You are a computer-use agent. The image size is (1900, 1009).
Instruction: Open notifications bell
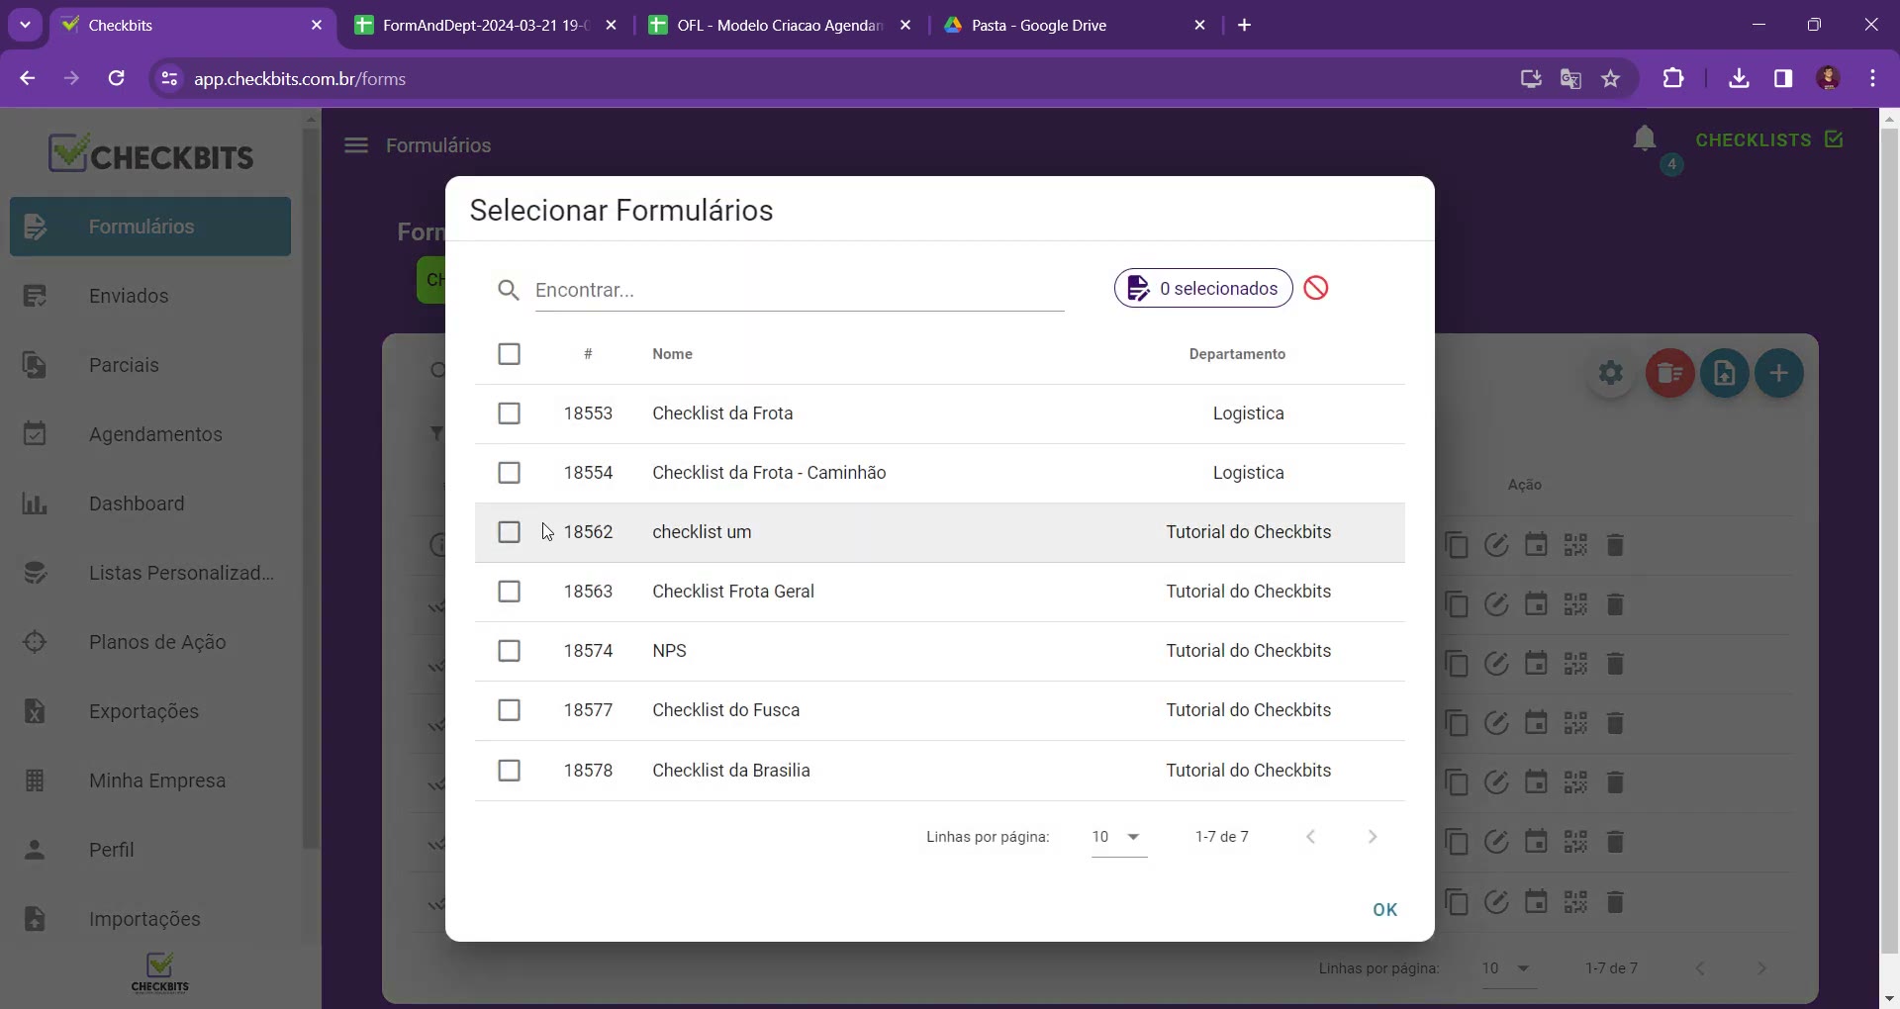(1645, 139)
